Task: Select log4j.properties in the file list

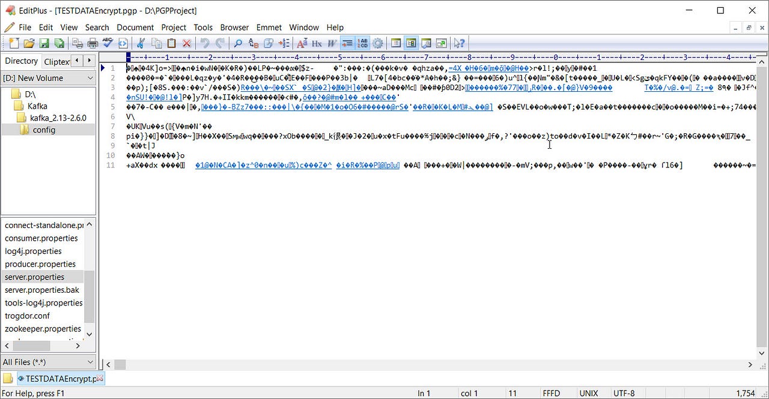Action: 33,251
